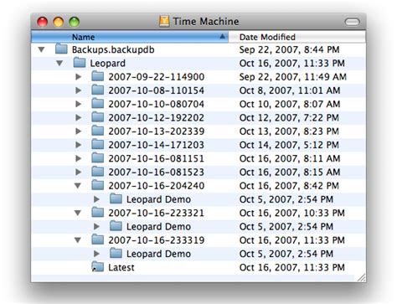Screen dimensions: 397x304
Task: Select the 2007-10-16-081523 name
Action: [157, 173]
